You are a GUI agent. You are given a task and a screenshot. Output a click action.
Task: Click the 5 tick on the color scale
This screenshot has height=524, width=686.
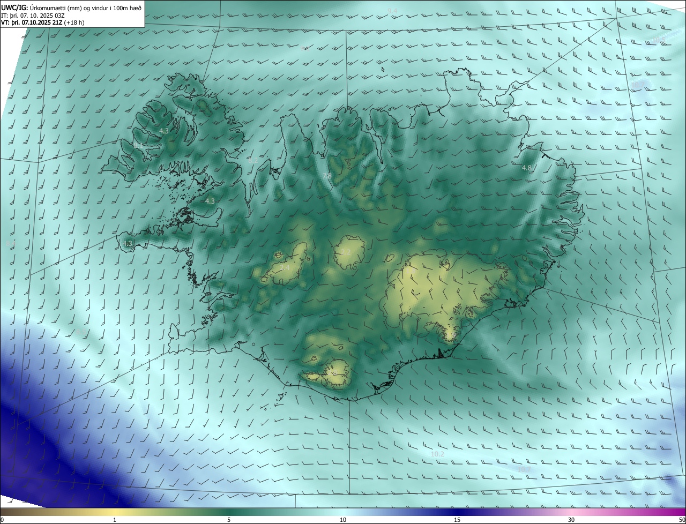229,520
